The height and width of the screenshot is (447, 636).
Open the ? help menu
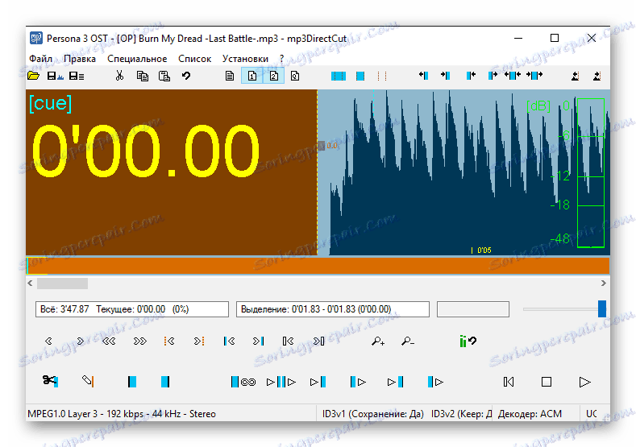(281, 59)
